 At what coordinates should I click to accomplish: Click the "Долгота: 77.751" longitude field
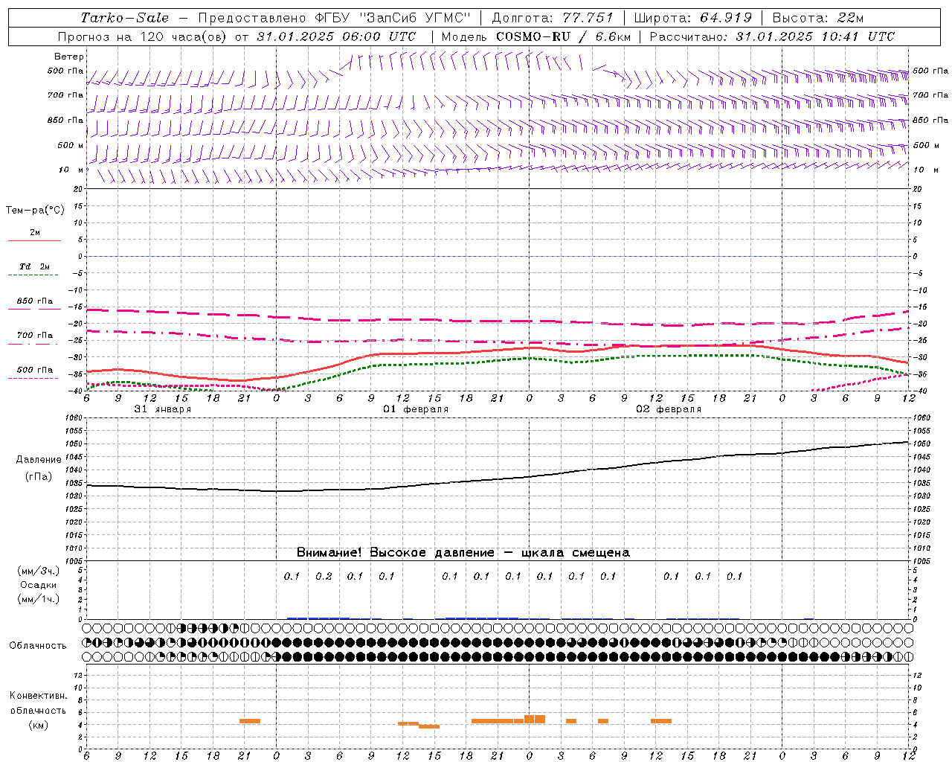[553, 18]
